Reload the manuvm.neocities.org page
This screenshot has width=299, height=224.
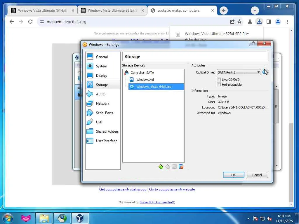30,22
